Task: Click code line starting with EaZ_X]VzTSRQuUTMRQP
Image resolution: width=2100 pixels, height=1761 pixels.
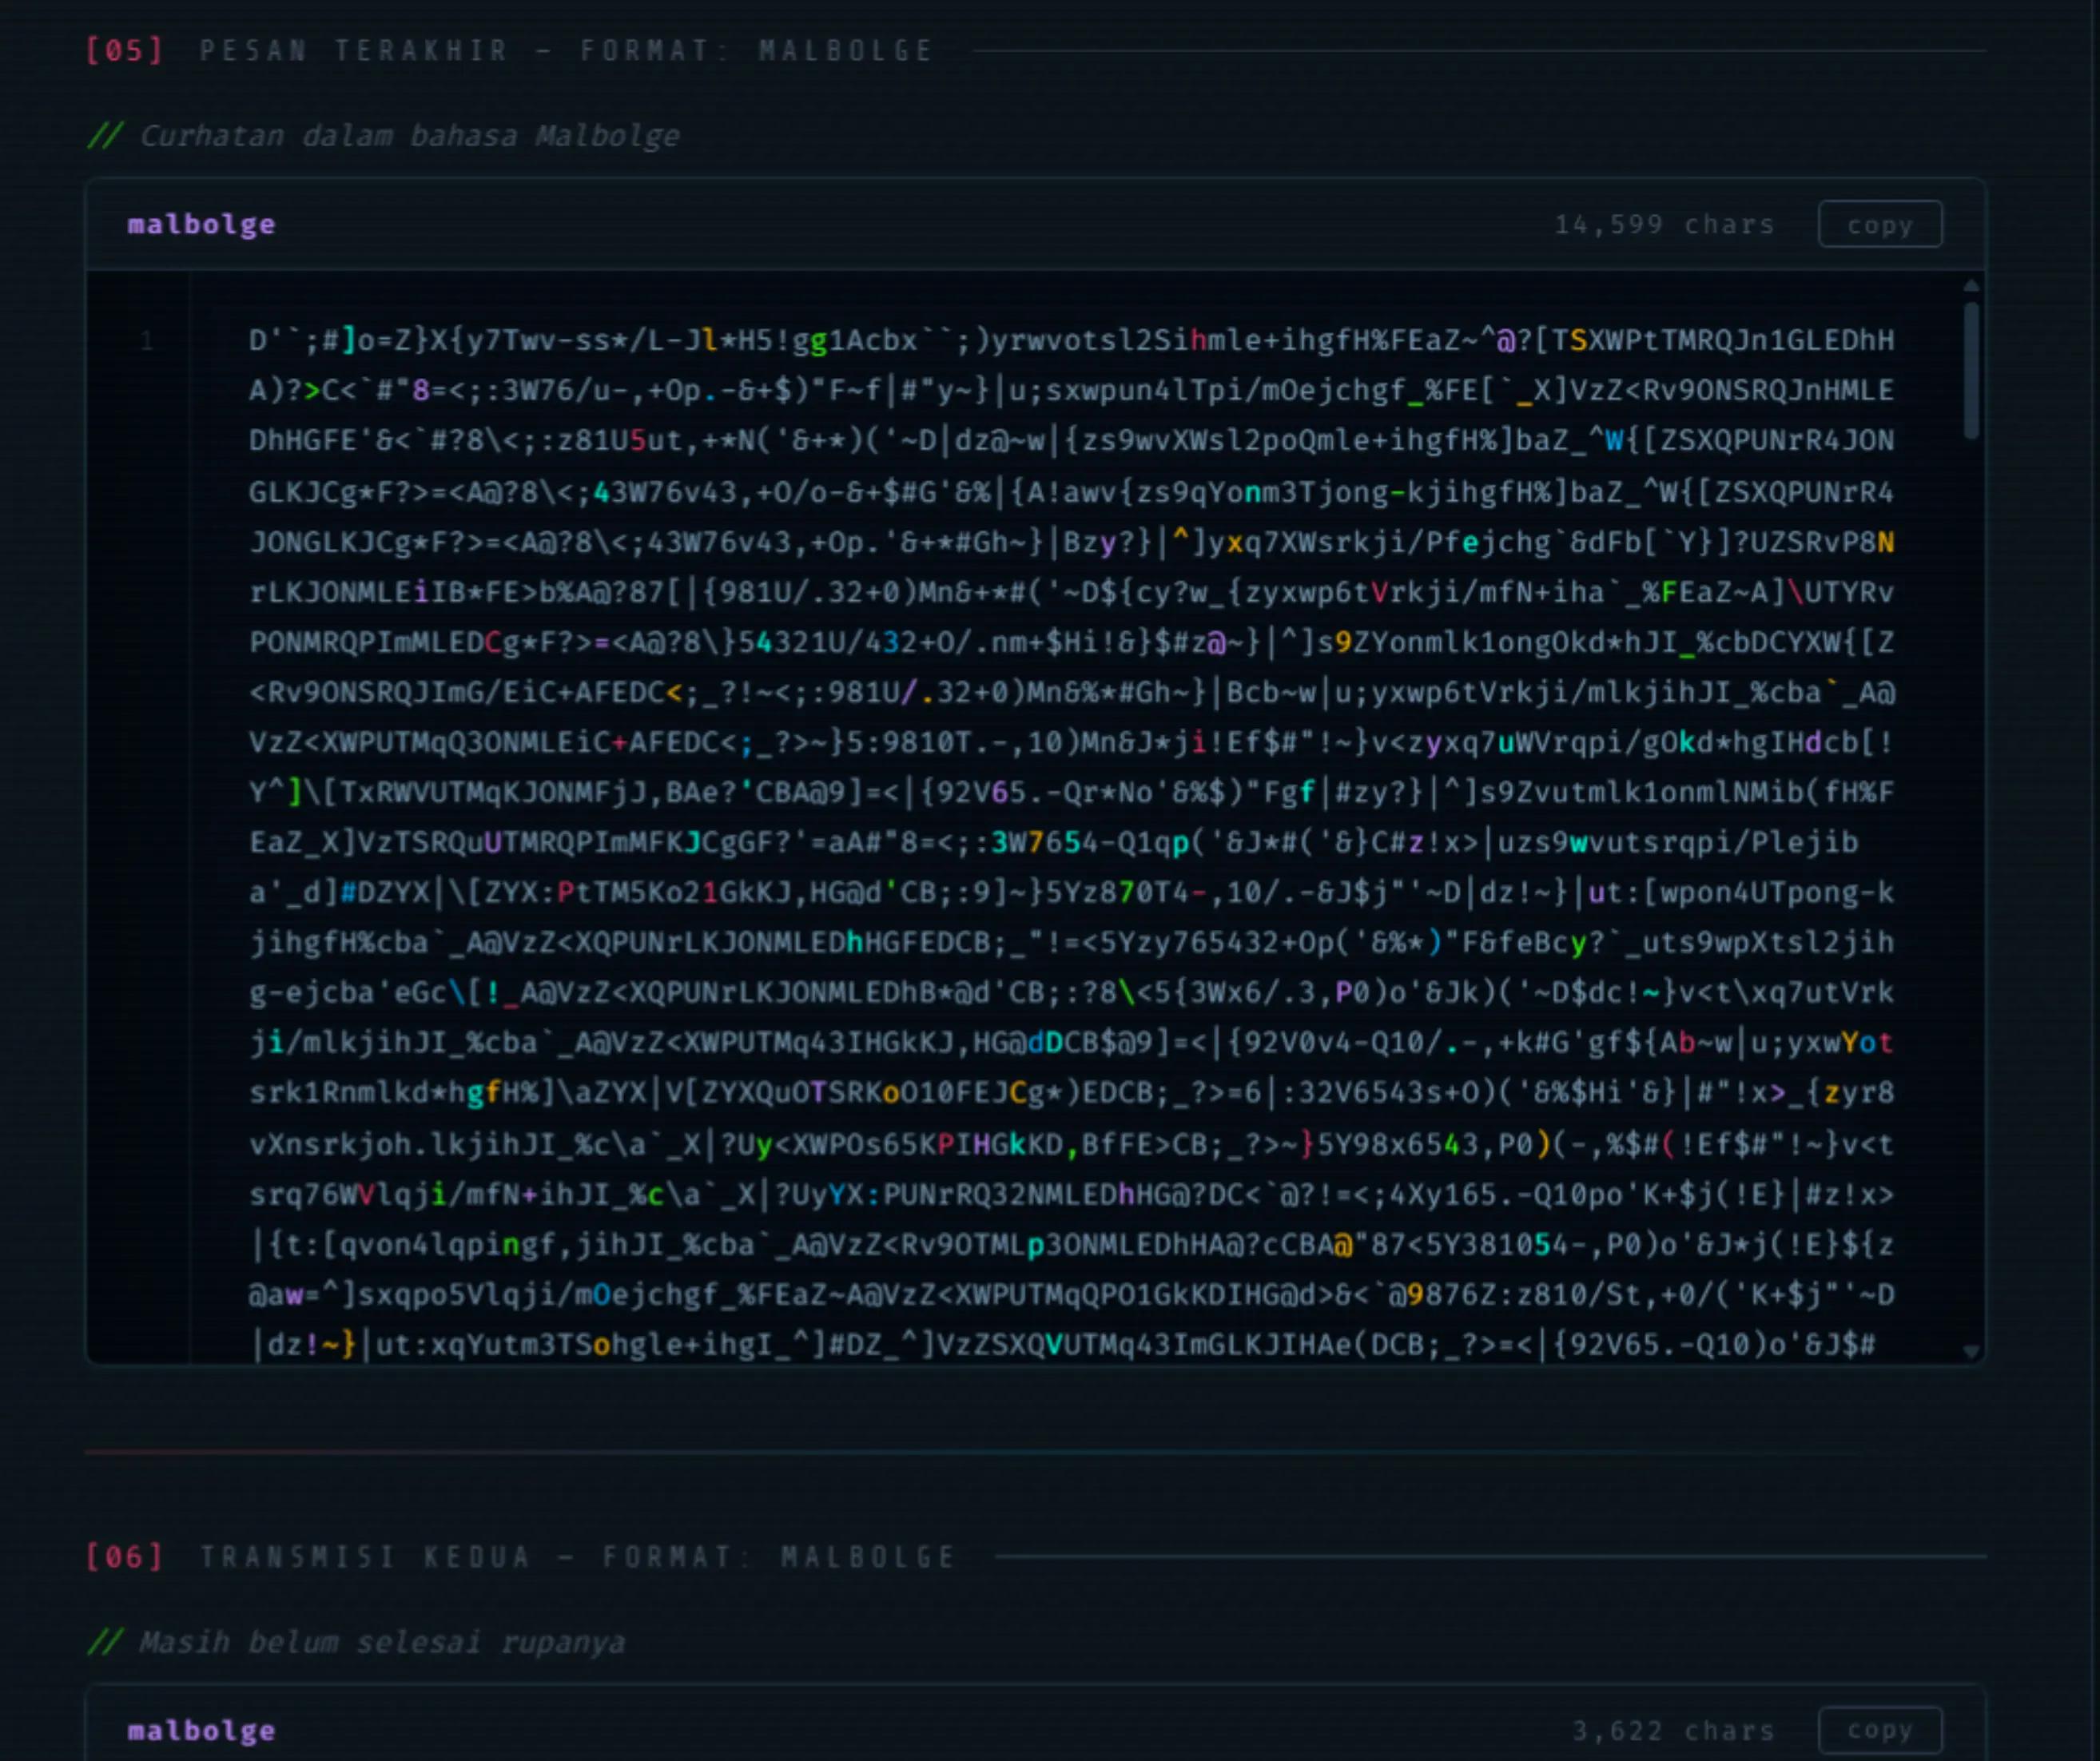Action: pos(1054,842)
